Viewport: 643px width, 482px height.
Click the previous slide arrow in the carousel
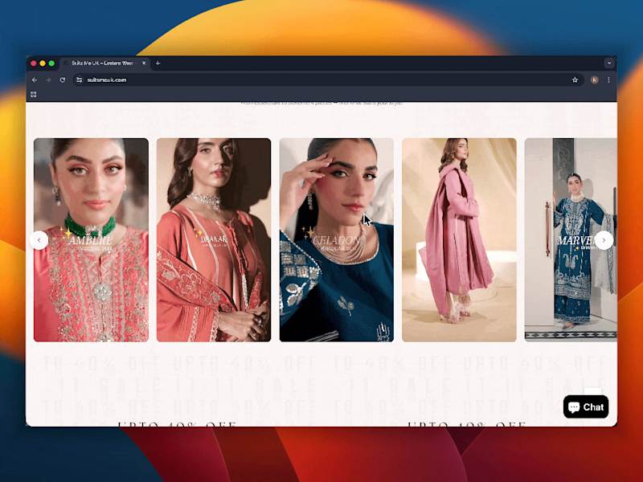[x=39, y=240]
